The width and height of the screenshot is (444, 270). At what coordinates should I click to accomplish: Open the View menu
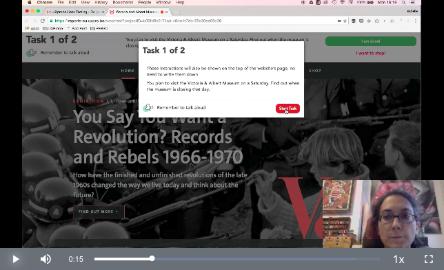point(85,3)
